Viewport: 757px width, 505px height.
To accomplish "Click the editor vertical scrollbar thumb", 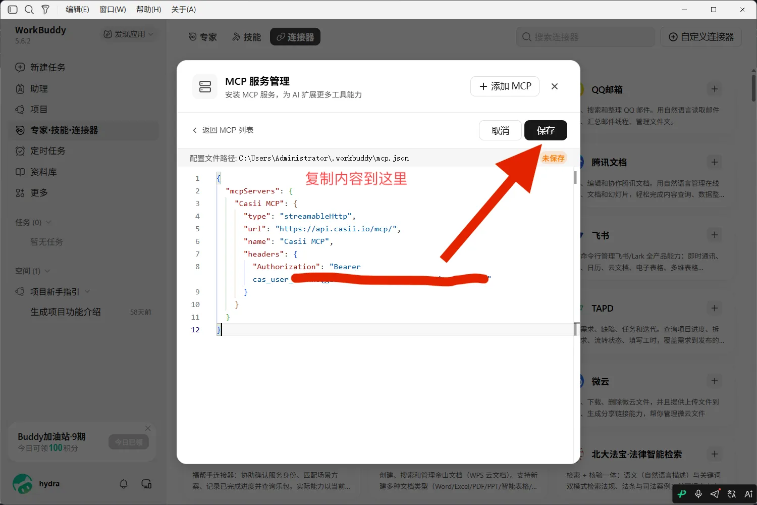I will (575, 177).
